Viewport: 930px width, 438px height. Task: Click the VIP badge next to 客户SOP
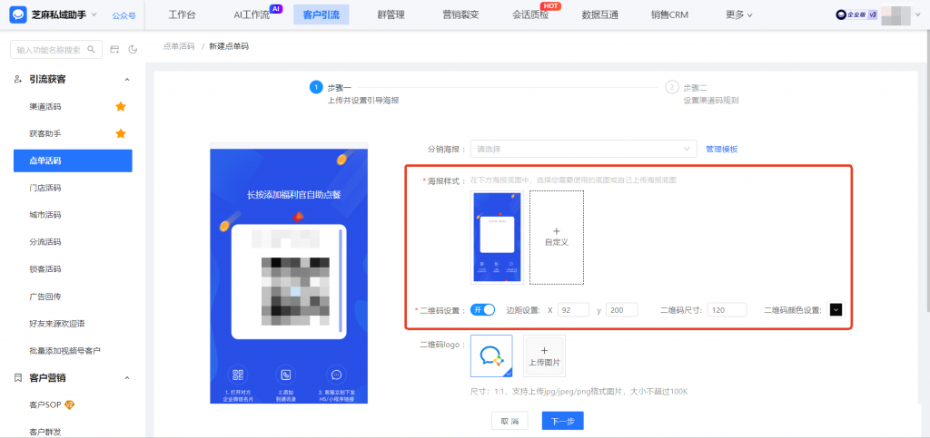69,404
